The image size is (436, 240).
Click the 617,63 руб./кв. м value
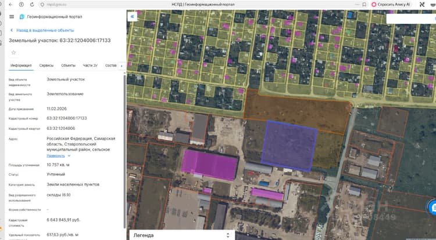[62, 235]
